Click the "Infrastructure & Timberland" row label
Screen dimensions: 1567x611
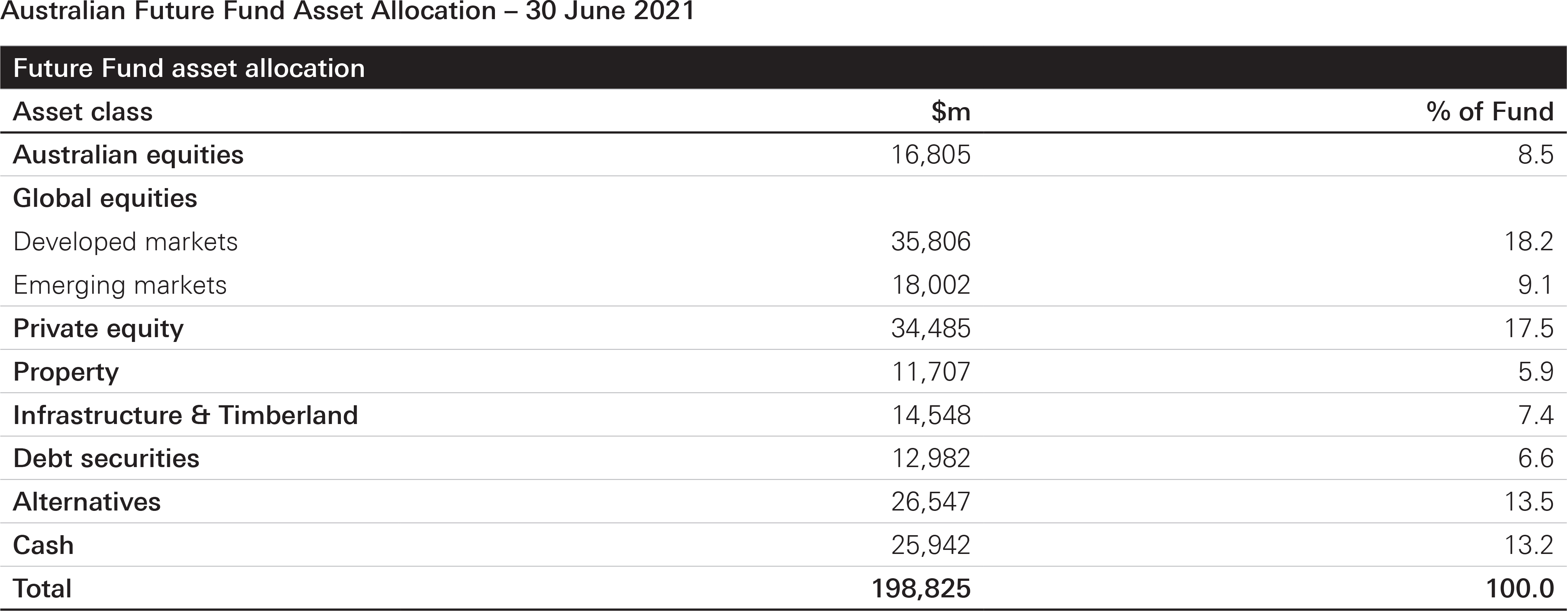click(185, 416)
